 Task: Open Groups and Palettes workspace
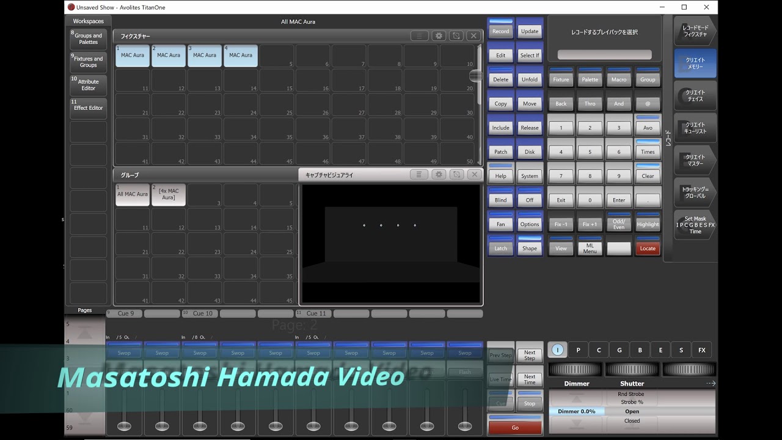88,39
